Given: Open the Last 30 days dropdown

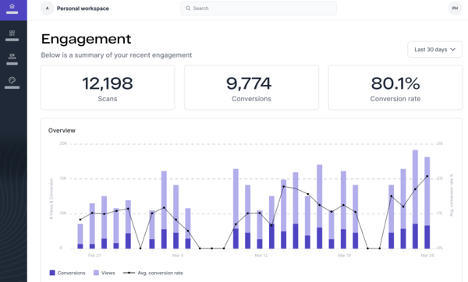Looking at the screenshot, I should (434, 50).
